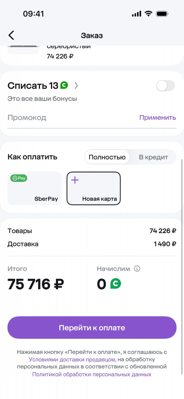Tap the info icon next to Начислим
Image resolution: width=184 pixels, height=399 pixels.
[x=137, y=269]
